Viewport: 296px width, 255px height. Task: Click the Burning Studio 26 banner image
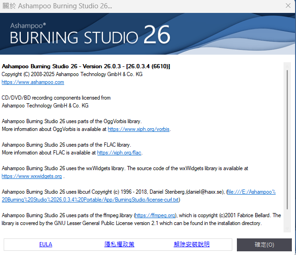click(x=147, y=34)
